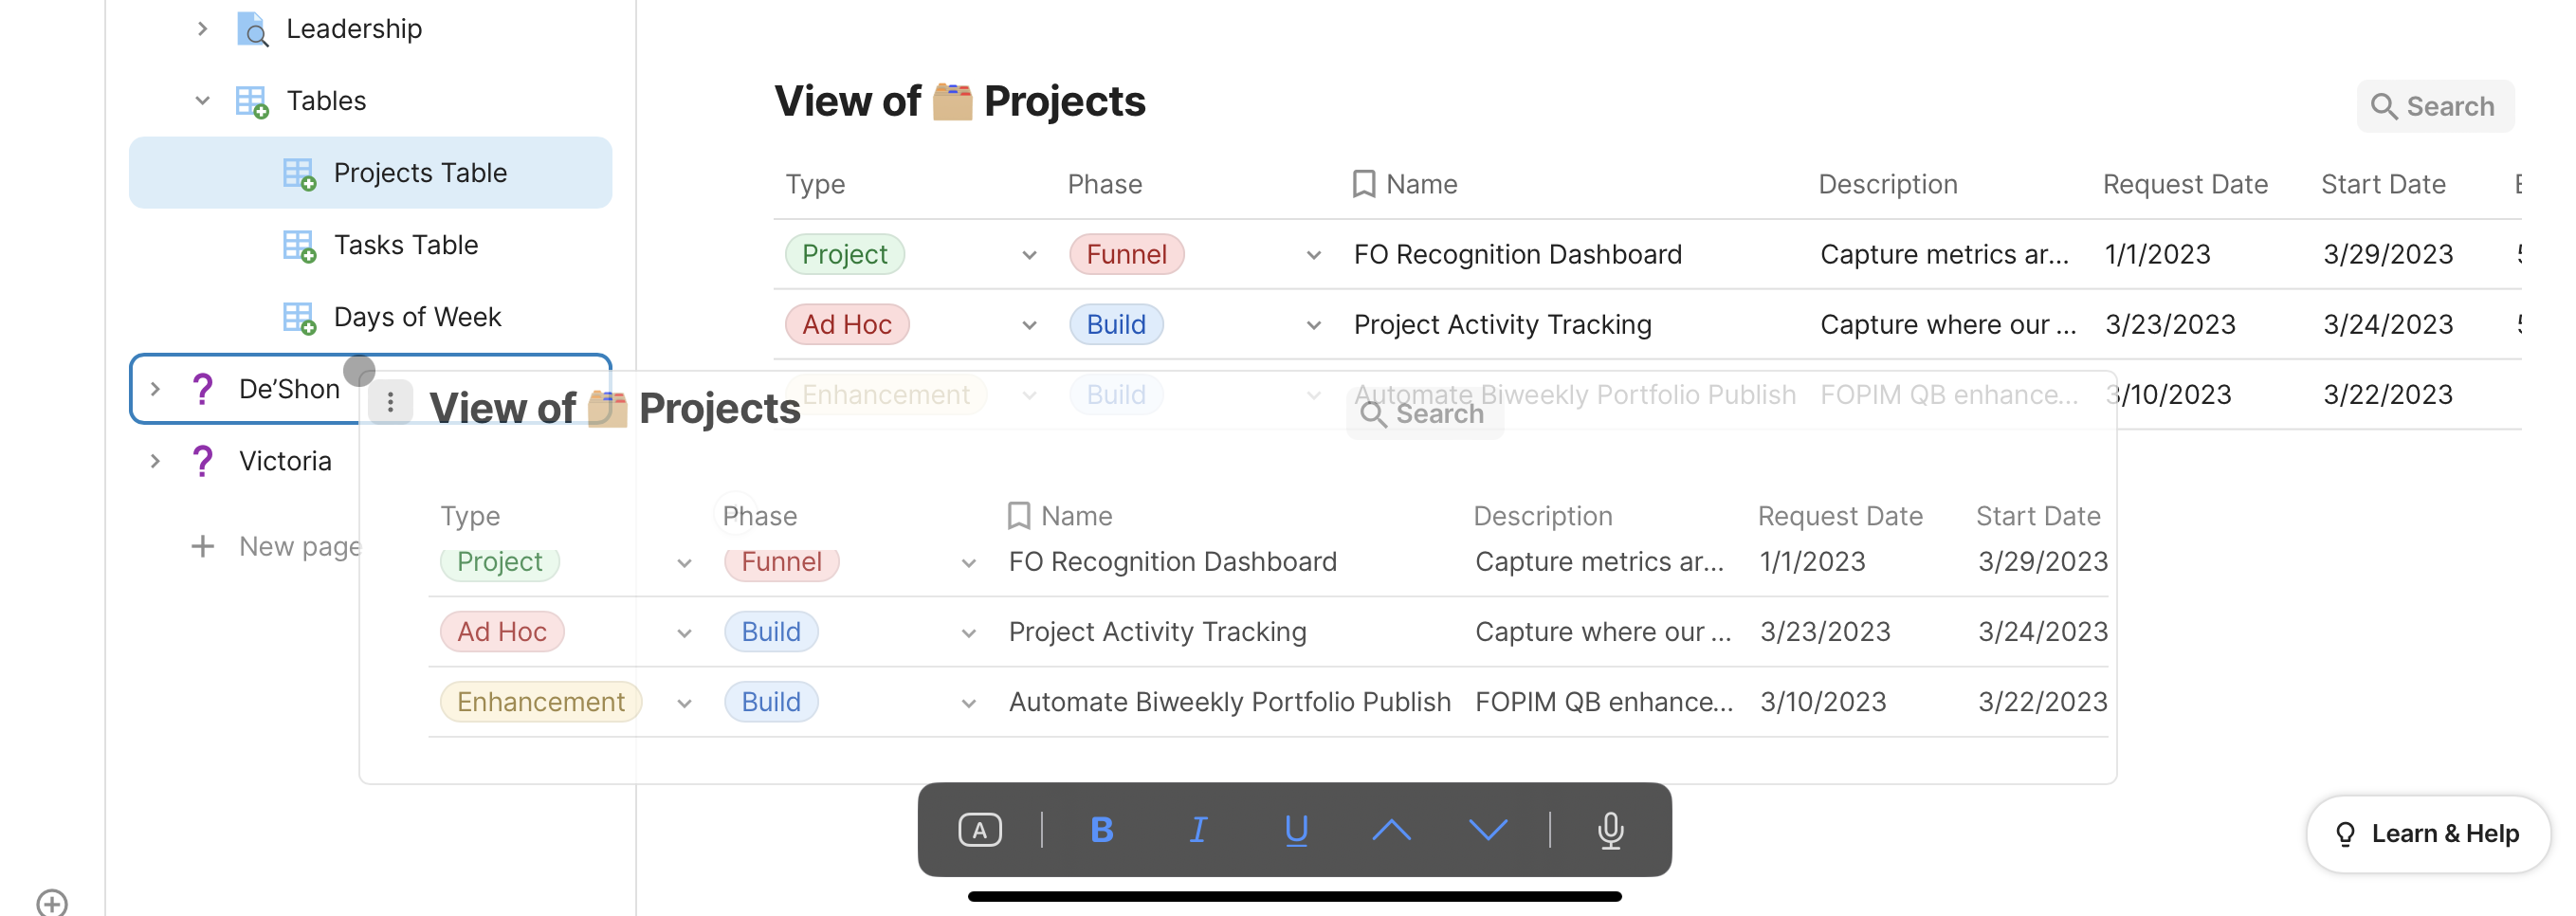Toggle underline formatting in keyboard toolbar
Viewport: 2576px width, 916px height.
click(x=1295, y=829)
